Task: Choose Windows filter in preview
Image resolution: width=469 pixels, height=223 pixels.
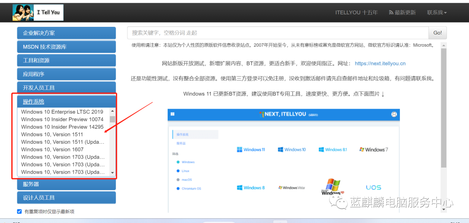Action: click(185, 162)
